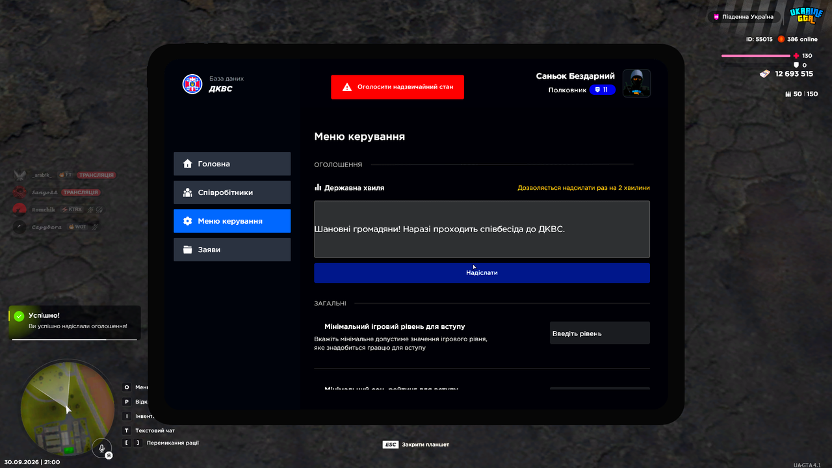
Task: Click the cash bundle money icon
Action: tap(765, 73)
